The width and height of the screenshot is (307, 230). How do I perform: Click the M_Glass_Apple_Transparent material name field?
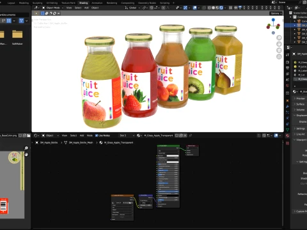(x=159, y=135)
